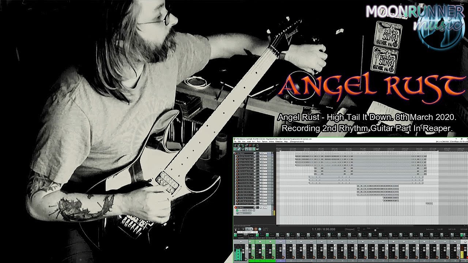Open the Actions menu
Image resolution: width=468 pixels, height=263 pixels.
coord(271,141)
